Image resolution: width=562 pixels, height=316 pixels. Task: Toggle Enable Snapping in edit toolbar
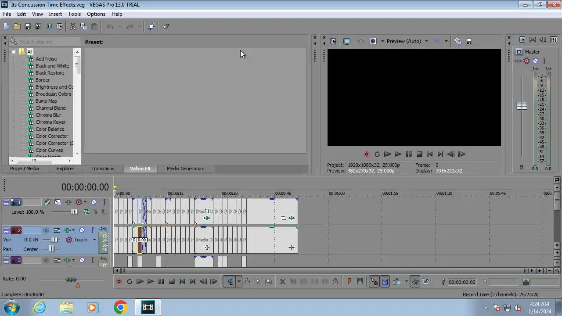tap(374, 282)
